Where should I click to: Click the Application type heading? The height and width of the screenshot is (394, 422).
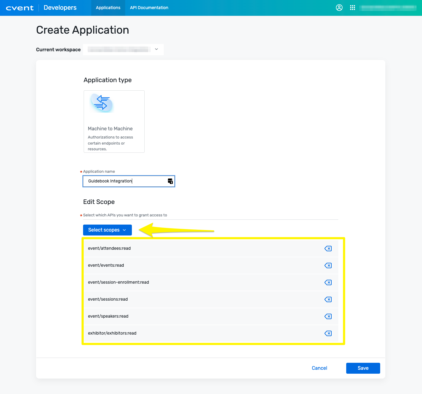click(108, 80)
